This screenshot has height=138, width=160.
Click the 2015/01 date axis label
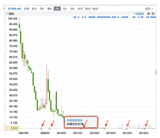(144, 133)
